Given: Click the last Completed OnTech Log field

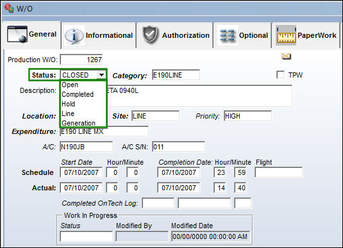Looking at the screenshot, I should coord(242,203).
